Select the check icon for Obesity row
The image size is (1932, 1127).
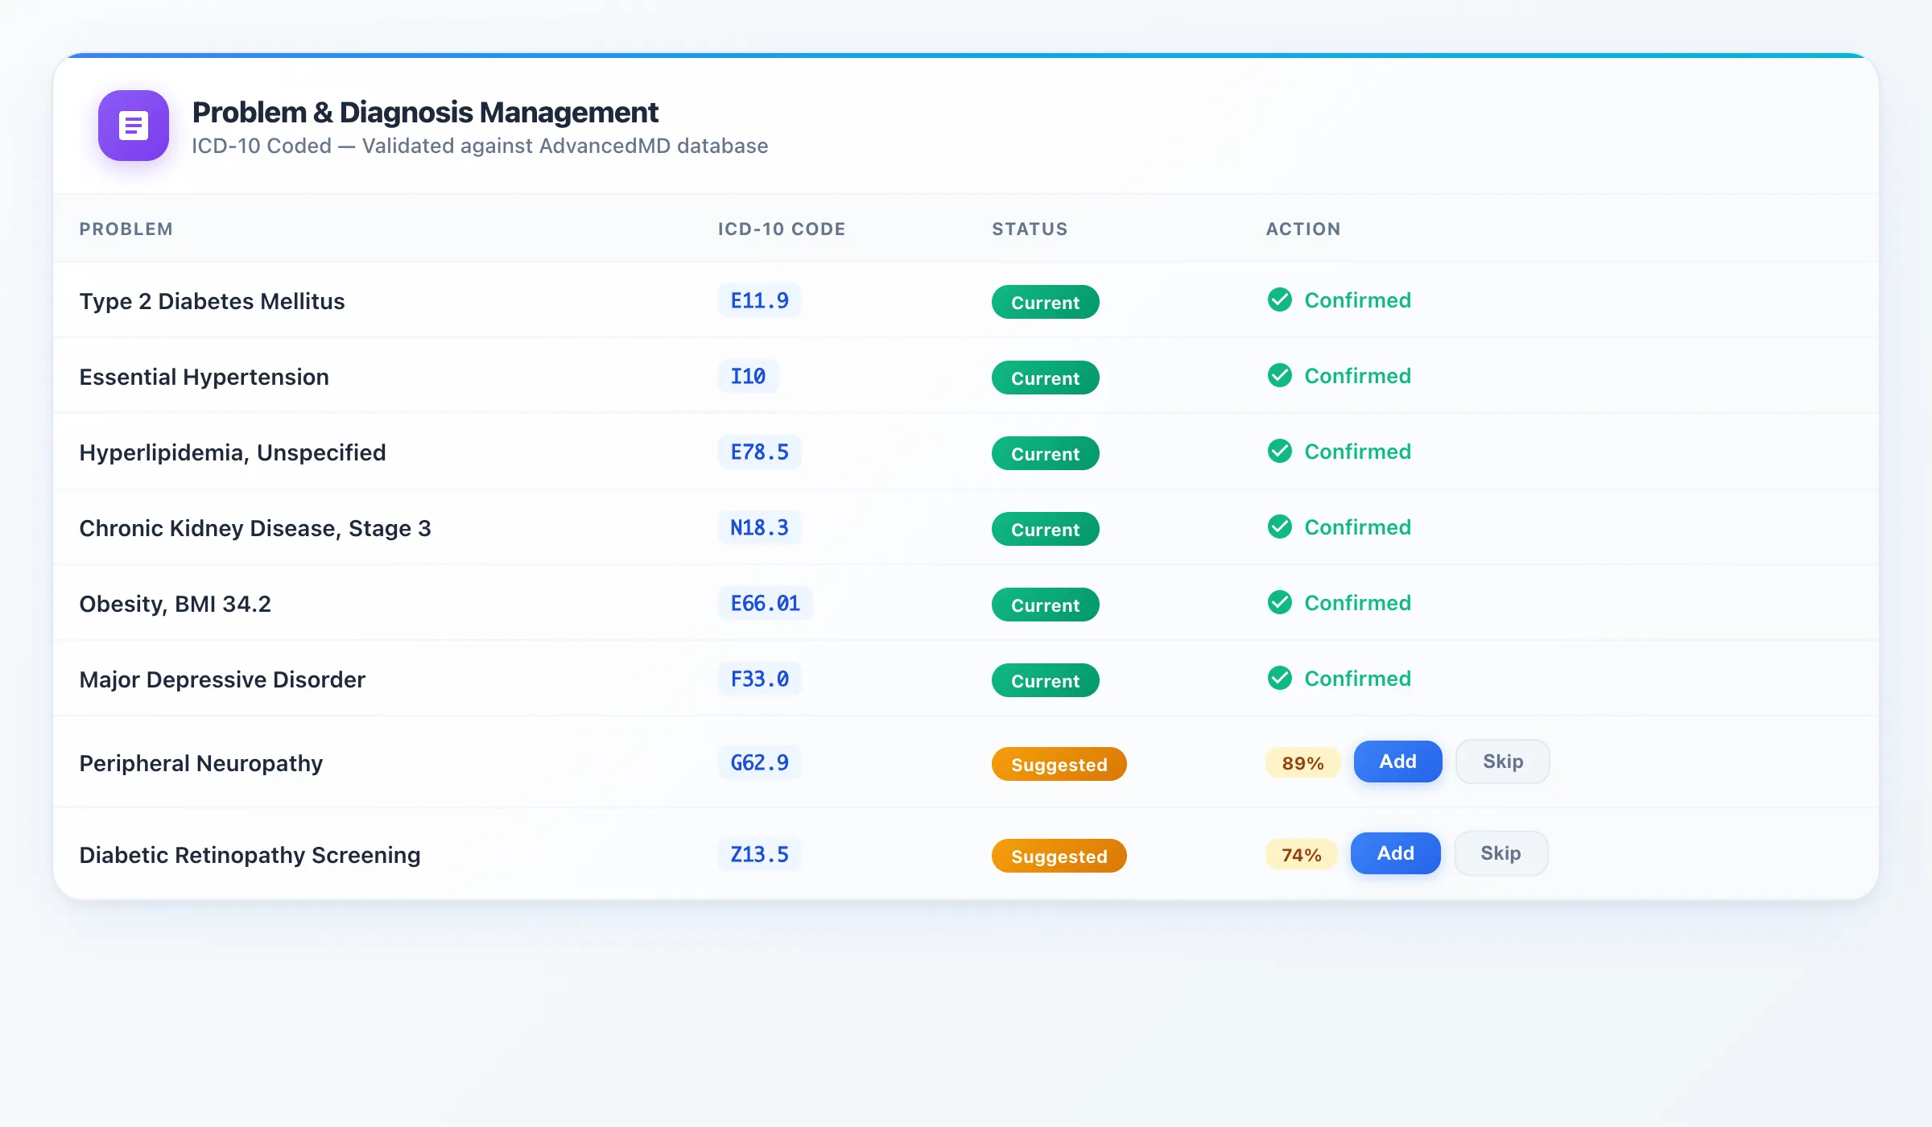point(1280,602)
